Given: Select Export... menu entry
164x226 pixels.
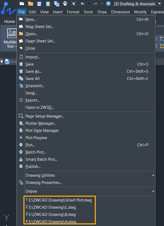Looking at the screenshot, I should (86, 100).
